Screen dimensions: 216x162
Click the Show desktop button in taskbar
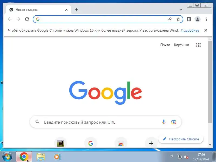(214, 157)
